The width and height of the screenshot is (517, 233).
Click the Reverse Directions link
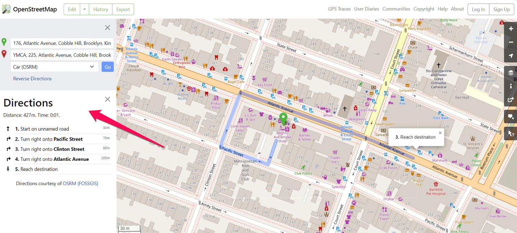(32, 78)
